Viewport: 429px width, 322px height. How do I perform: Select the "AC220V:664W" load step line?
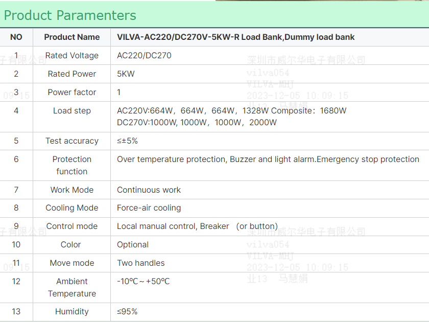click(232, 110)
